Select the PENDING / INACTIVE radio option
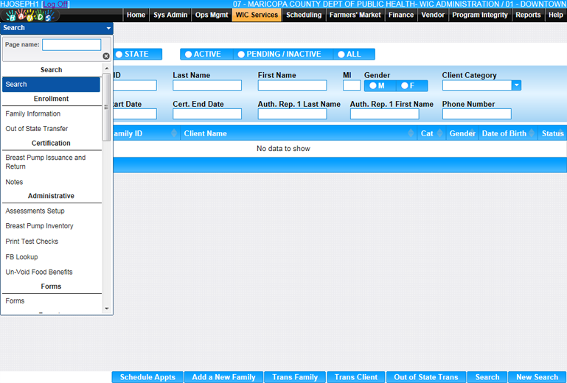The image size is (567, 383). [241, 55]
